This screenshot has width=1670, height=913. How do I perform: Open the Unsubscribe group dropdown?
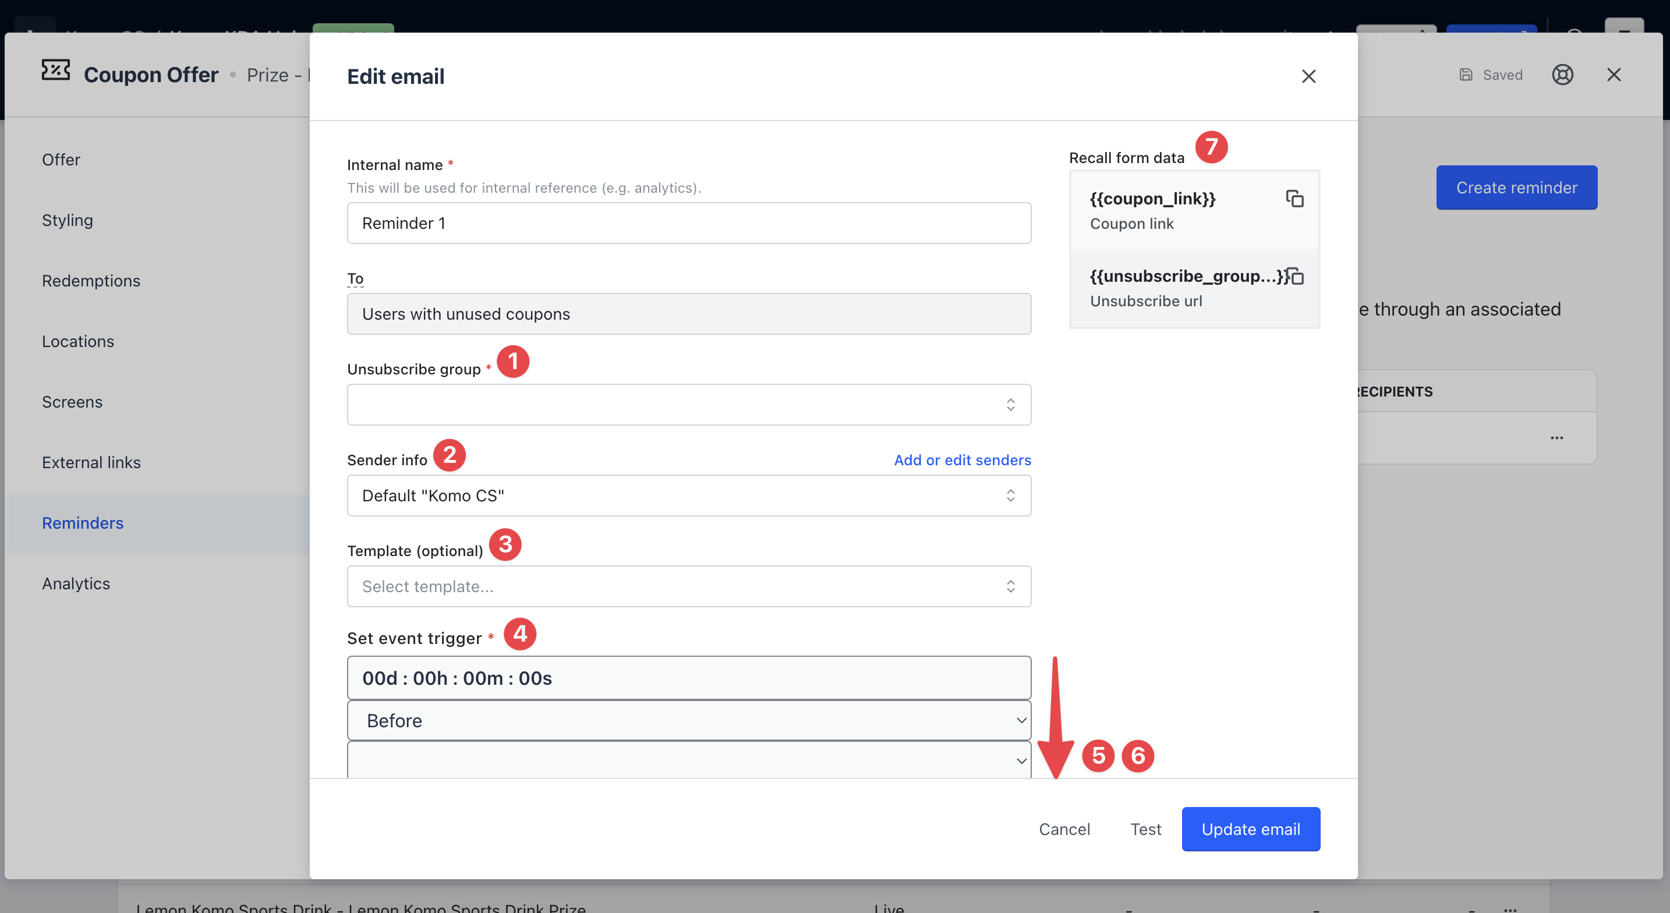(x=688, y=405)
